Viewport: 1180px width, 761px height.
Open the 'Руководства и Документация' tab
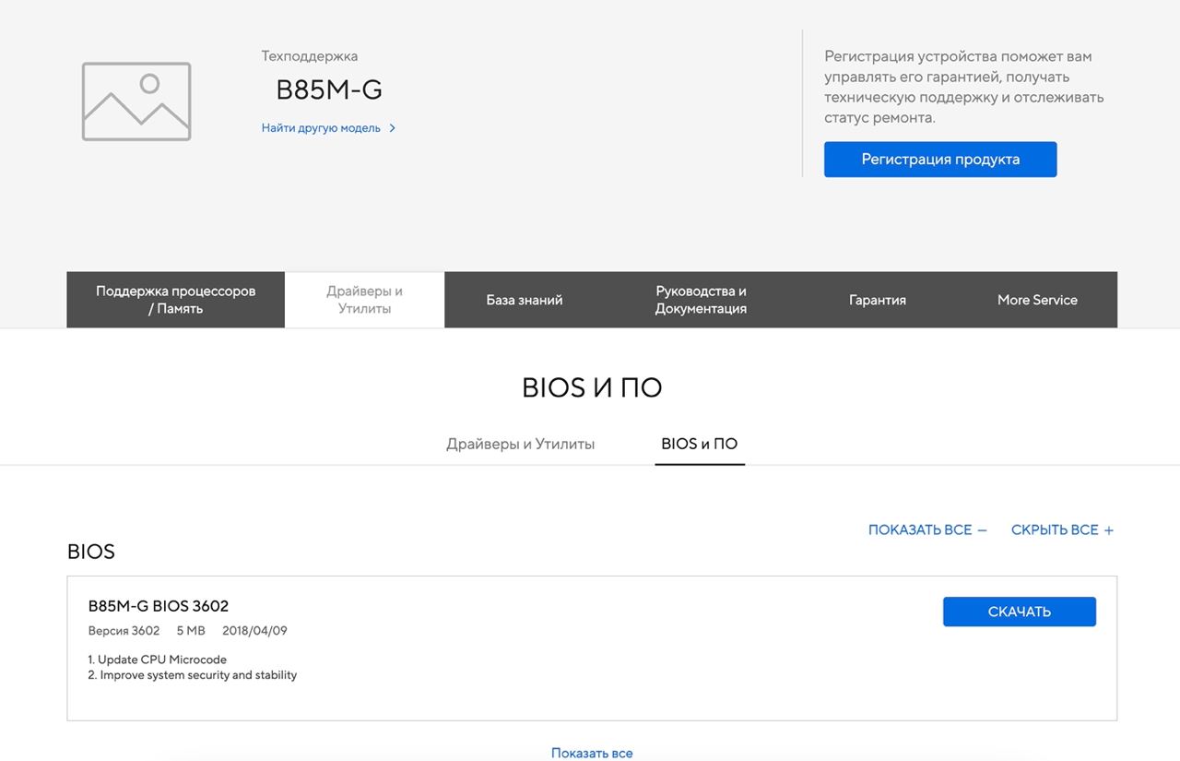(x=701, y=300)
